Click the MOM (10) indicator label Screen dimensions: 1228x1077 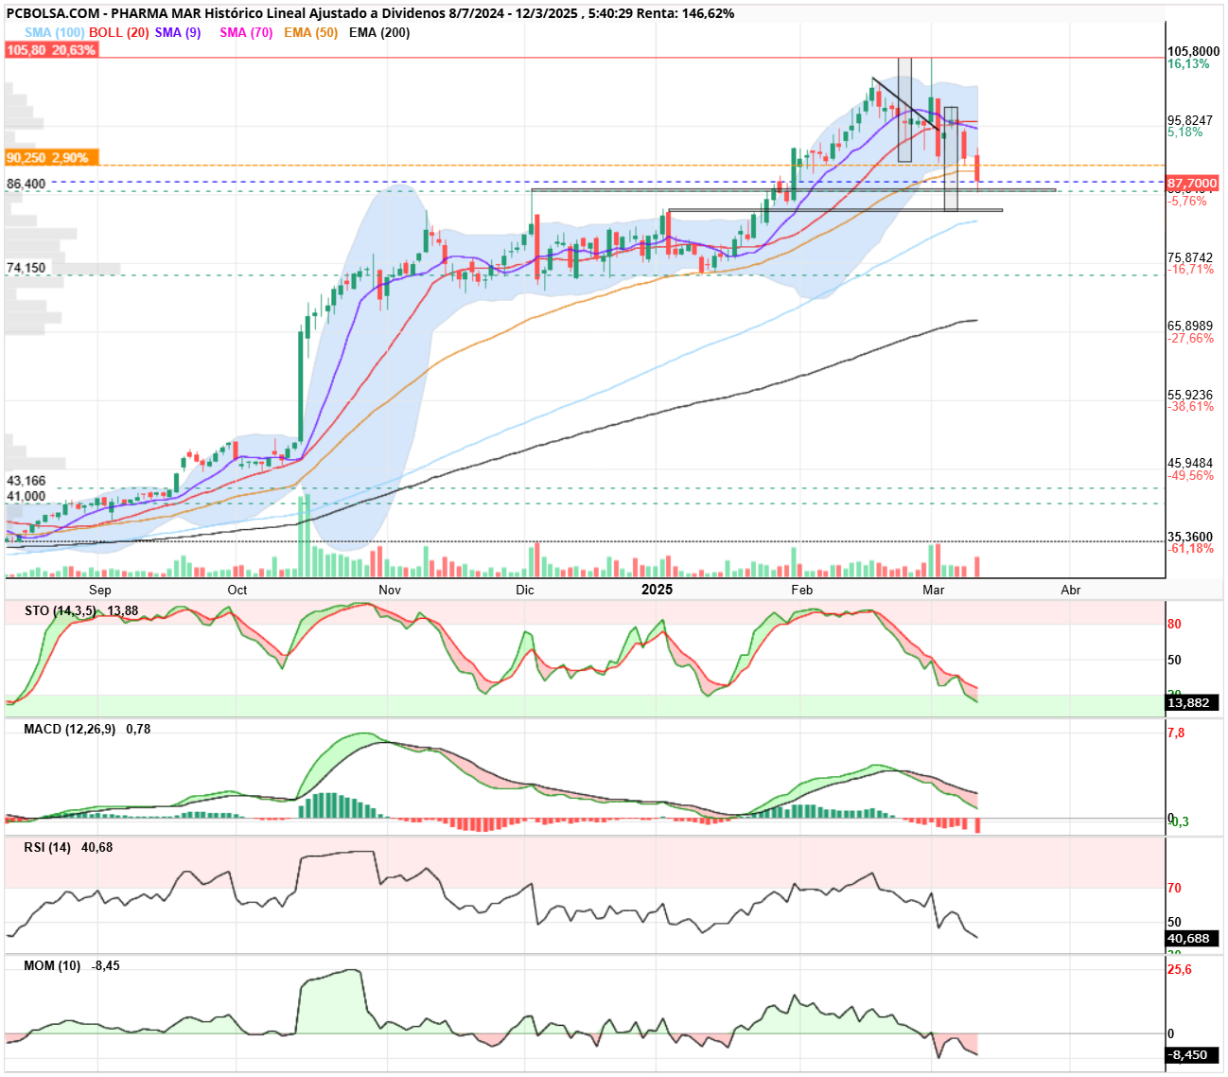(x=52, y=965)
